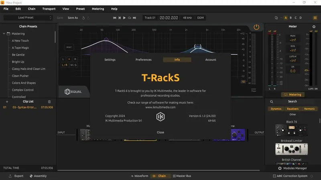
Task: Select snapshot C
Action: (x=295, y=18)
